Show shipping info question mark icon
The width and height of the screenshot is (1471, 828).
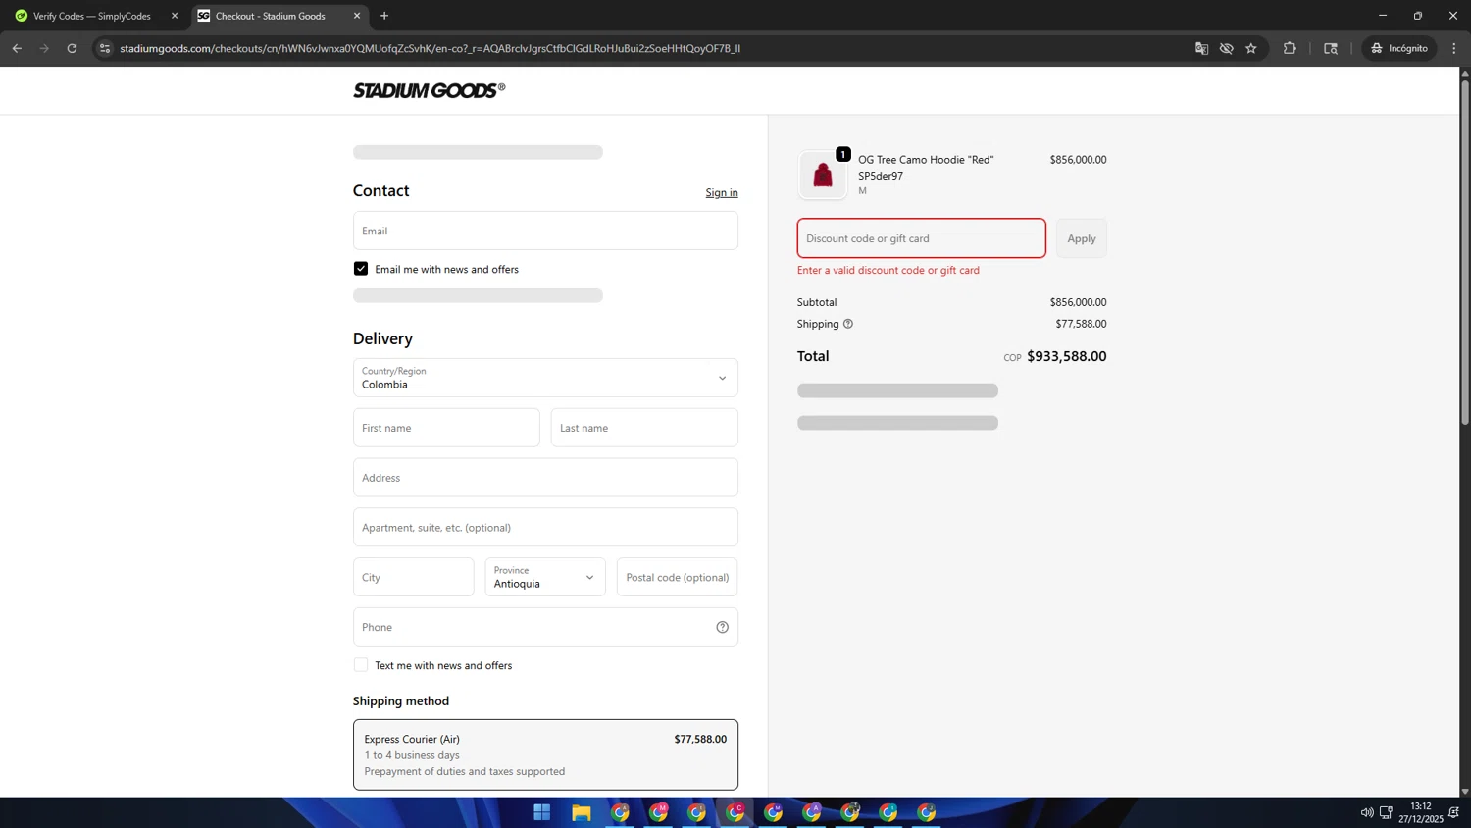tap(848, 324)
